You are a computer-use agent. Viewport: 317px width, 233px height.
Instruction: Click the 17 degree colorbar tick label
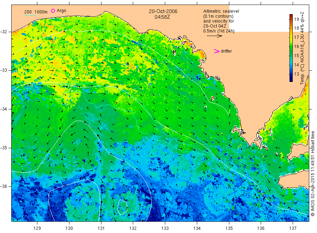pyautogui.click(x=297, y=37)
